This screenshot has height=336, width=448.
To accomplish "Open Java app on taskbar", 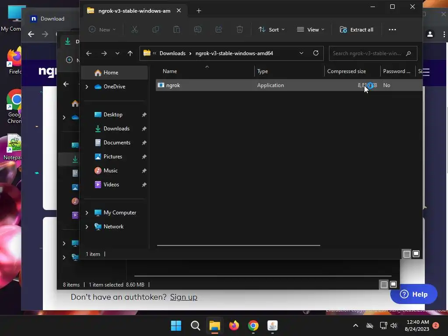I will [x=272, y=325].
